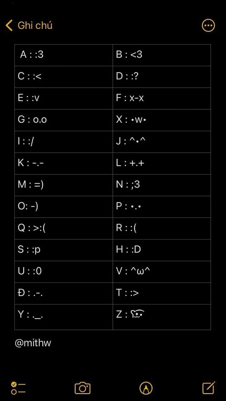Tap the cell 'Q : >:('
226x401 pixels.
64,228
